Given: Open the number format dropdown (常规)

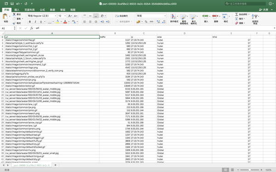Looking at the screenshot, I should click(x=165, y=16).
